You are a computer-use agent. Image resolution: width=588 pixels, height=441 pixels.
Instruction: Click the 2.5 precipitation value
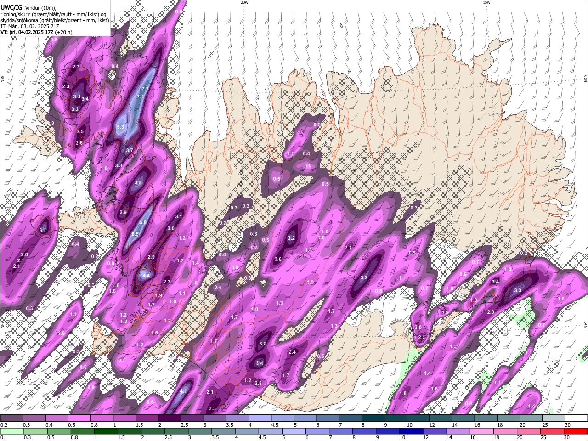tap(80, 132)
